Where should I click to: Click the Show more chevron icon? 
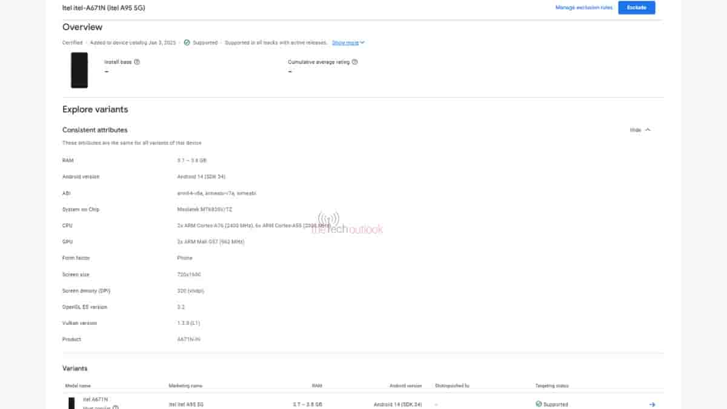click(363, 42)
